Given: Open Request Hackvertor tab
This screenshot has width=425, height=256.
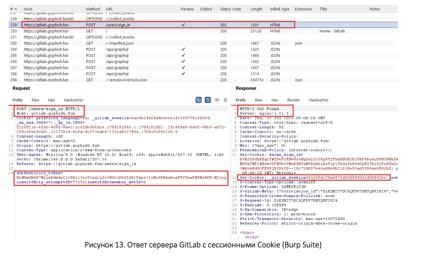Looking at the screenshot, I should (74, 100).
